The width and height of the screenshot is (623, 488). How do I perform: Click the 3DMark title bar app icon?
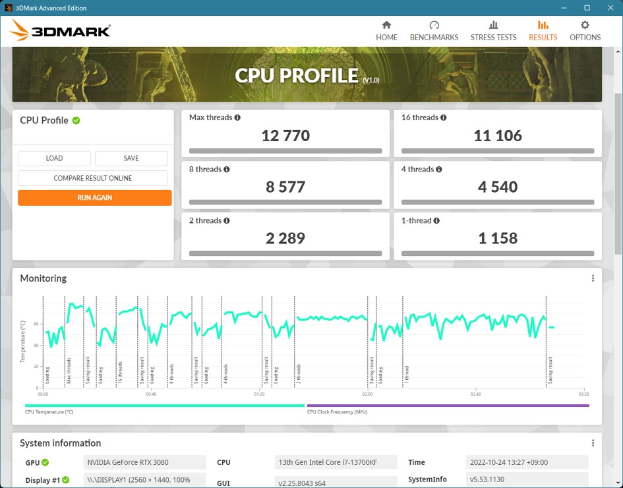[9, 8]
